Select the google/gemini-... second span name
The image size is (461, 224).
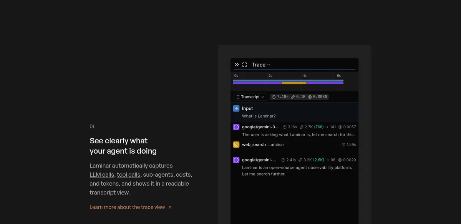pyautogui.click(x=259, y=160)
